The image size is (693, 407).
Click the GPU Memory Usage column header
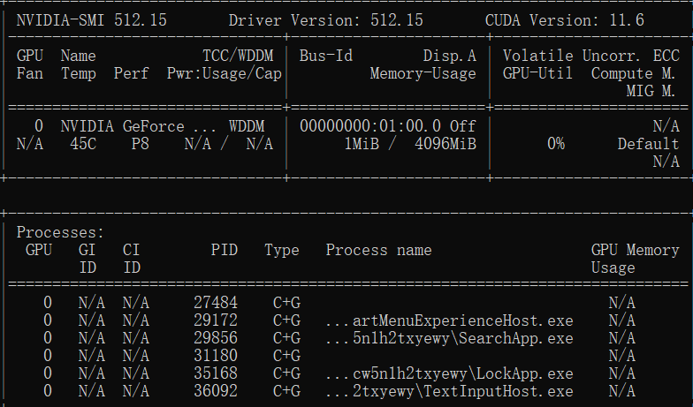(635, 259)
